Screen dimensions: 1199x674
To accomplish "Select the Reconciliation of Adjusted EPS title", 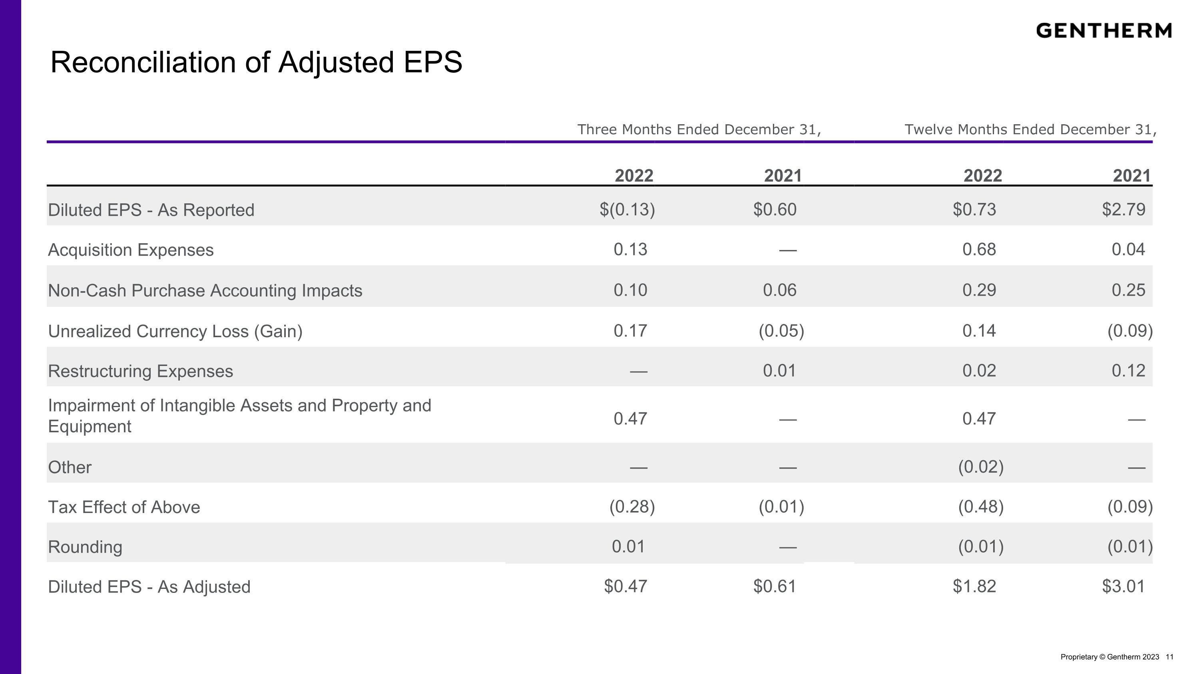I will 256,63.
